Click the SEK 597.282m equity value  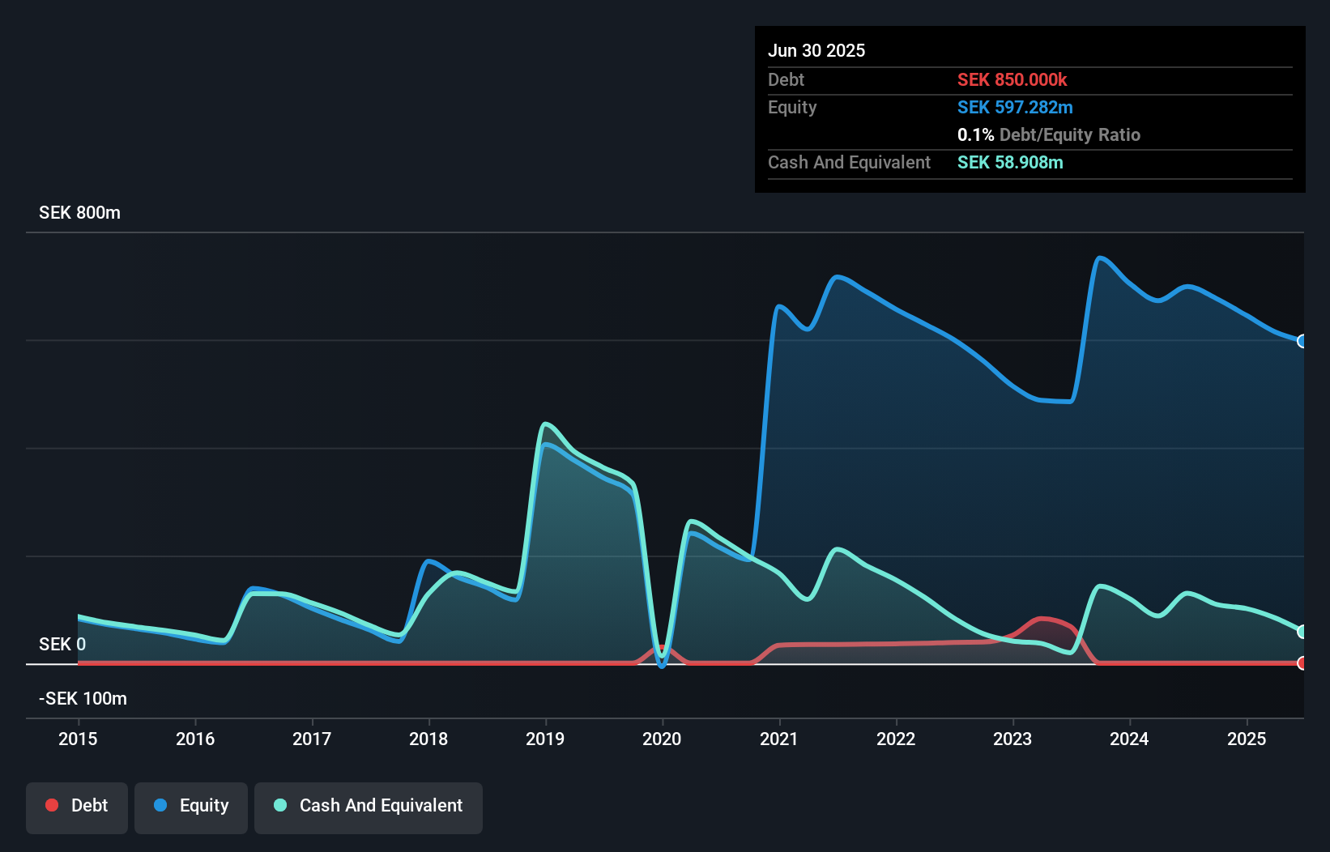(1015, 107)
